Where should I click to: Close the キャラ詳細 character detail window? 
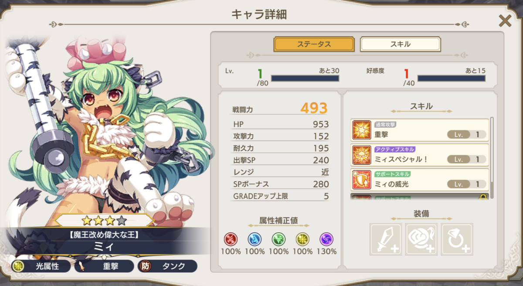point(505,20)
